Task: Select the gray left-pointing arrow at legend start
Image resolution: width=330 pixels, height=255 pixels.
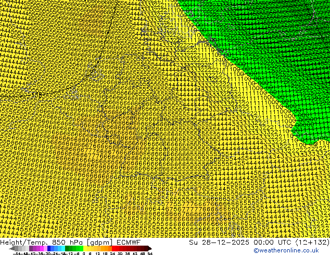Action: tap(12, 248)
